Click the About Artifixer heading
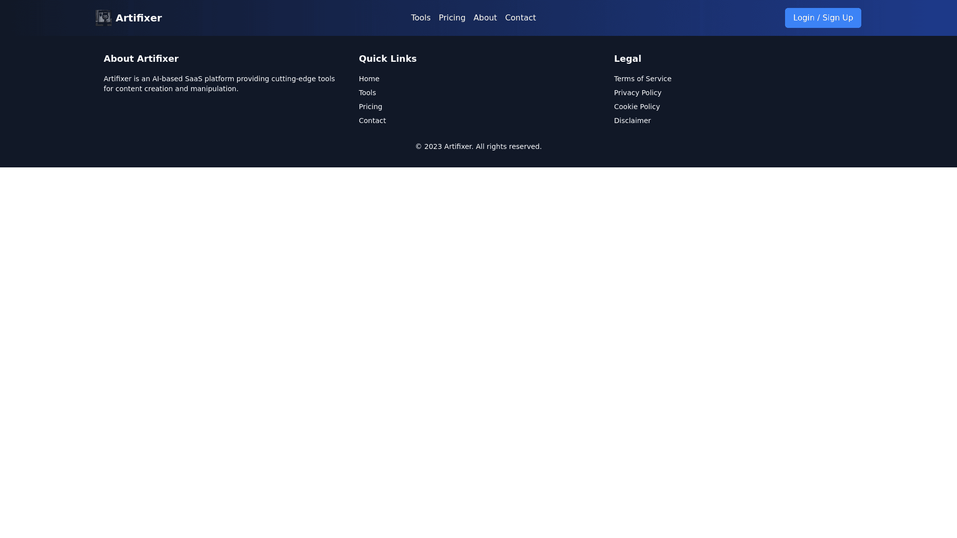 pyautogui.click(x=141, y=59)
